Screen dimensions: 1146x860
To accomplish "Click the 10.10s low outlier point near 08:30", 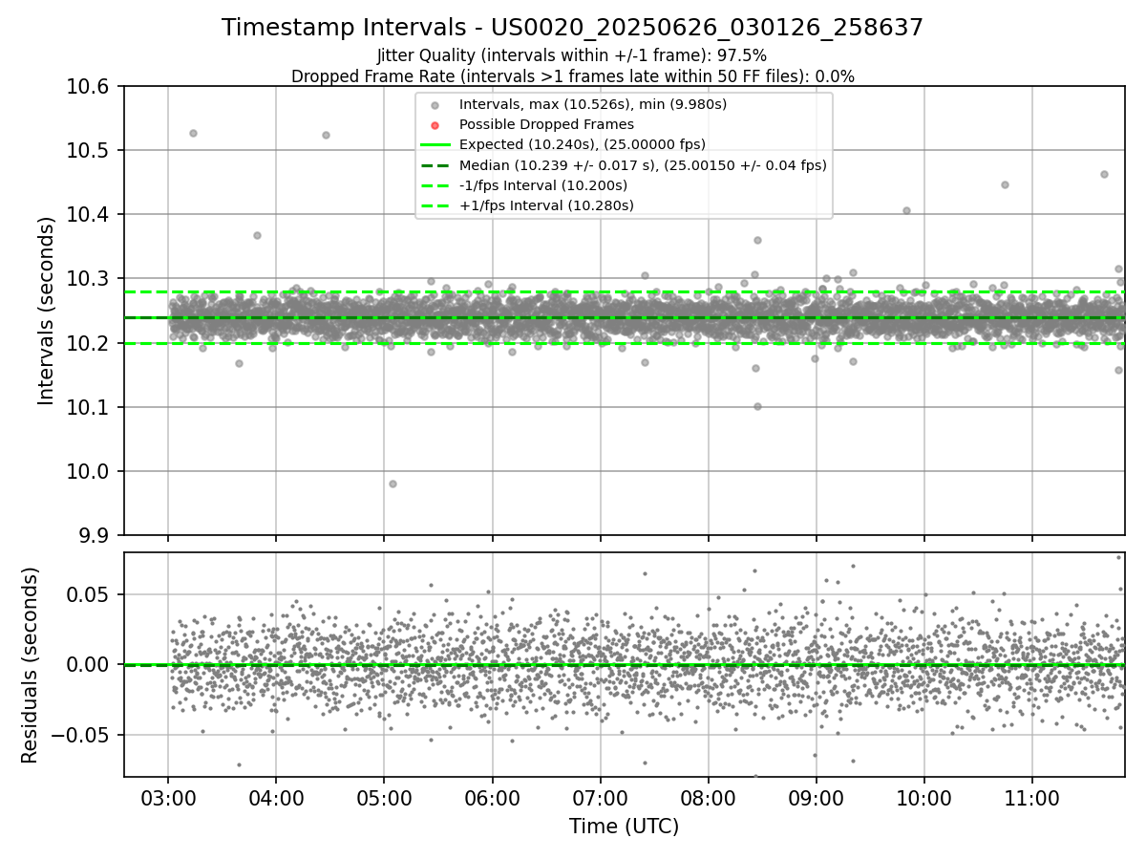I will 757,406.
